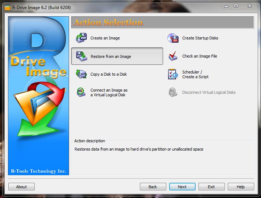
Task: Choose the 'Copy a Disk to a Disk' text
Action: 108,74
